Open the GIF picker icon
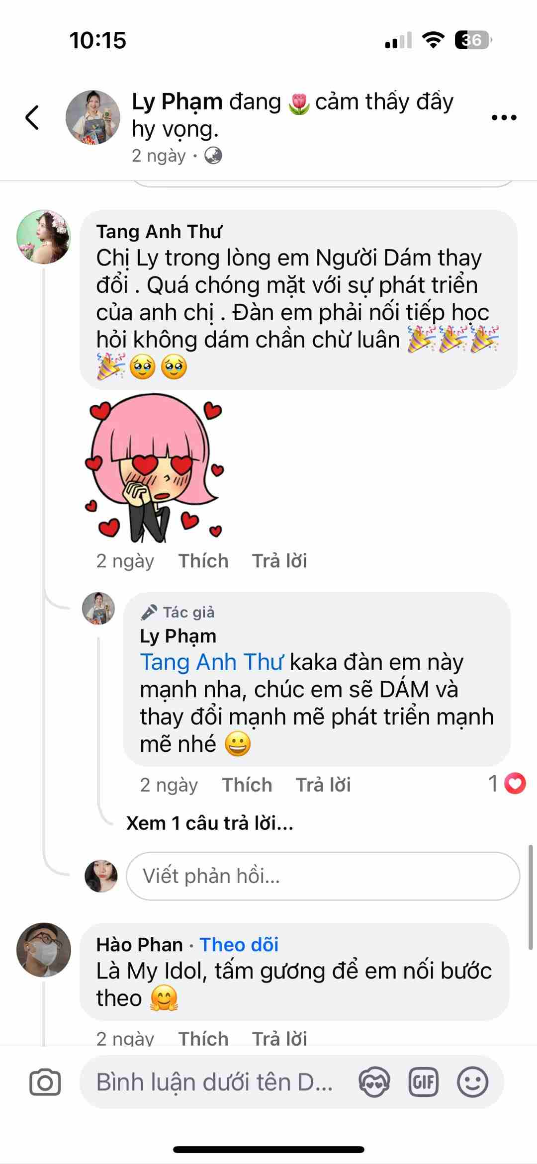 [424, 1082]
